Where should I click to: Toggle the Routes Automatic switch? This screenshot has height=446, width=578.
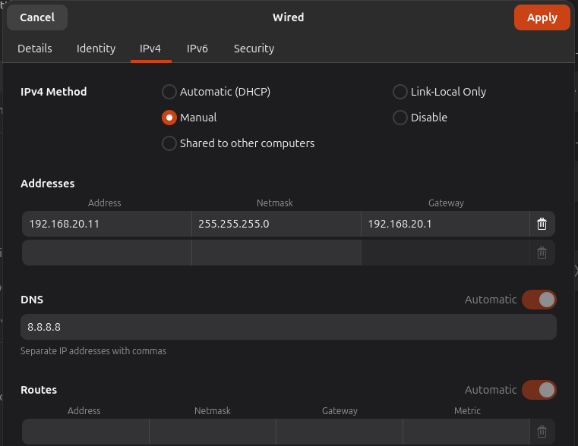click(539, 390)
